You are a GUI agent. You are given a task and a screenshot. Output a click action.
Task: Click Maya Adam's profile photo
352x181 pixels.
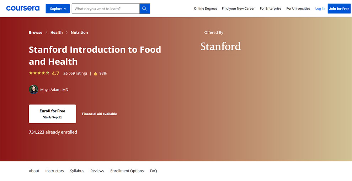click(34, 90)
